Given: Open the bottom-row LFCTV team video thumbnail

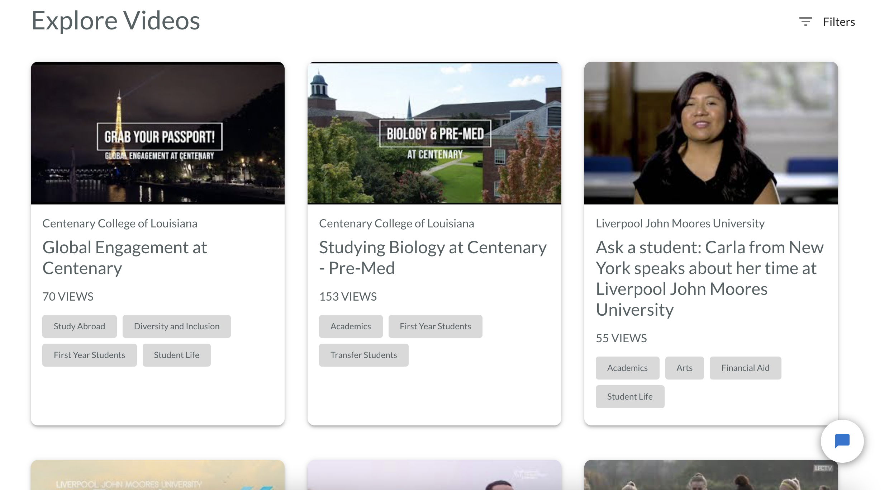Looking at the screenshot, I should [711, 475].
